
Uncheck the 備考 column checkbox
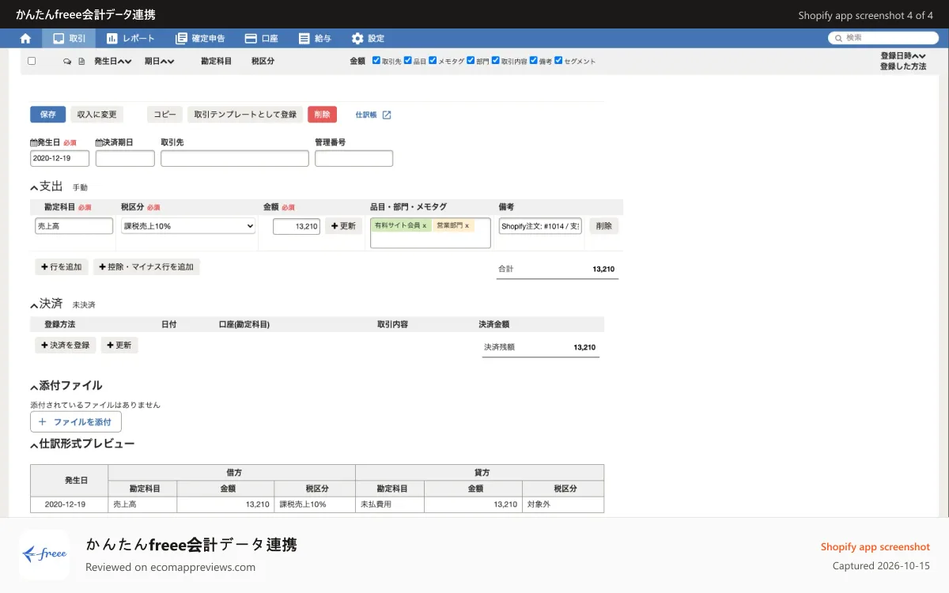[x=533, y=60]
